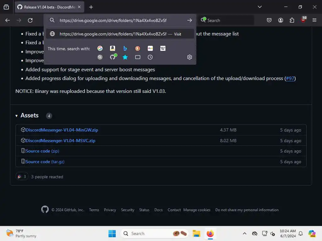The width and height of the screenshot is (322, 241).
Task: Open the list all tabs dropdown
Action: pyautogui.click(x=259, y=7)
